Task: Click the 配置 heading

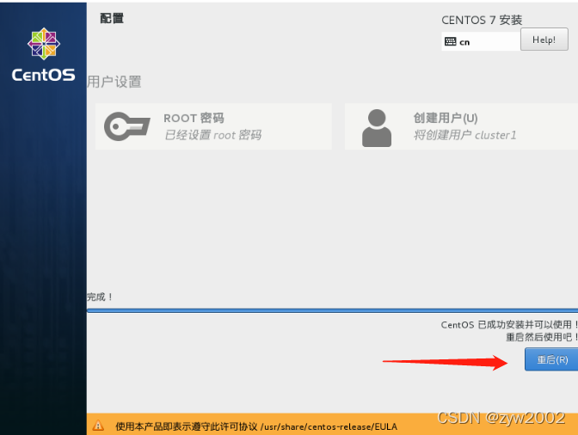Action: point(112,18)
